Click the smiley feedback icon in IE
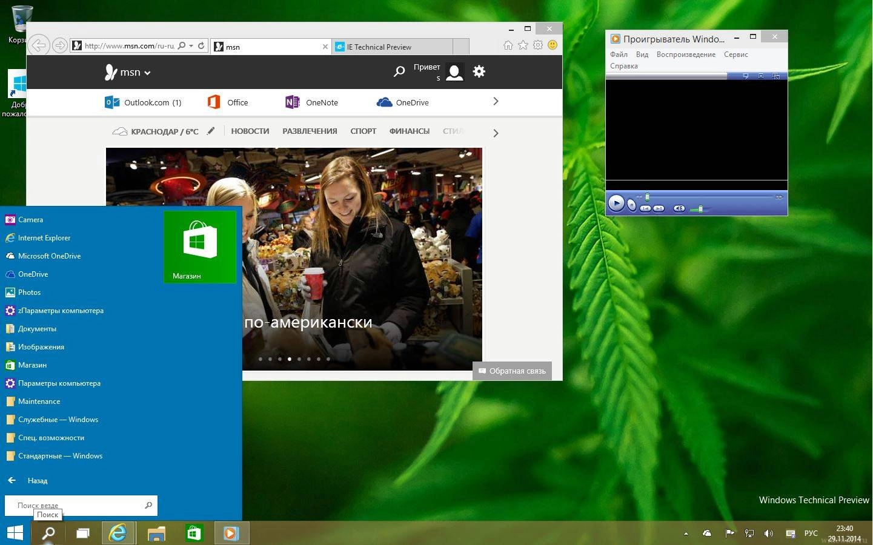873x545 pixels. click(553, 45)
